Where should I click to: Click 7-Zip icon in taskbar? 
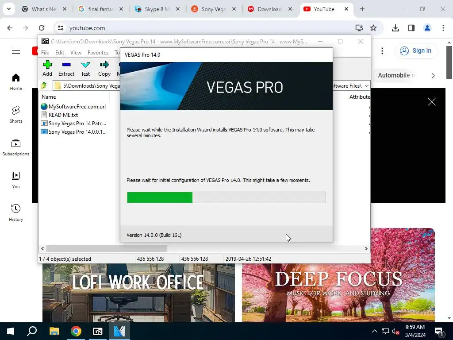pyautogui.click(x=98, y=331)
